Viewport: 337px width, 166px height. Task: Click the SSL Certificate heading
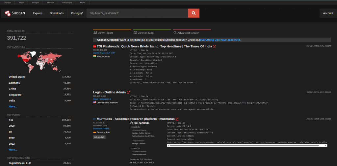(142, 123)
